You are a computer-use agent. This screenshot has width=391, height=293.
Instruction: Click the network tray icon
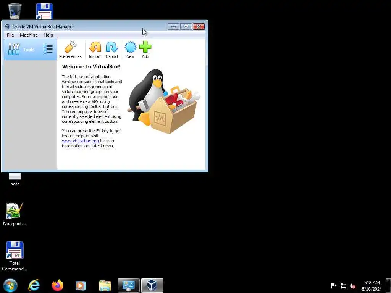(343, 286)
